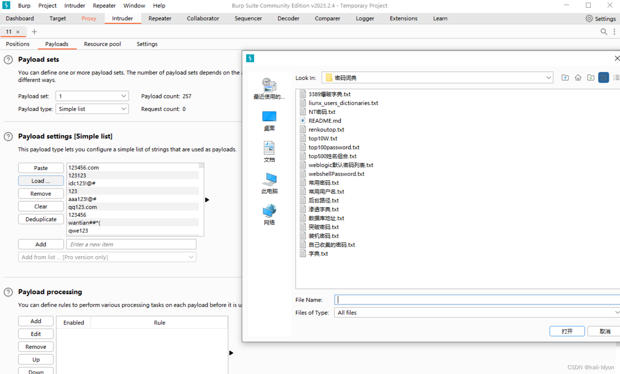Add a new Intruder tab with plus
This screenshot has width=620, height=374.
34,31
